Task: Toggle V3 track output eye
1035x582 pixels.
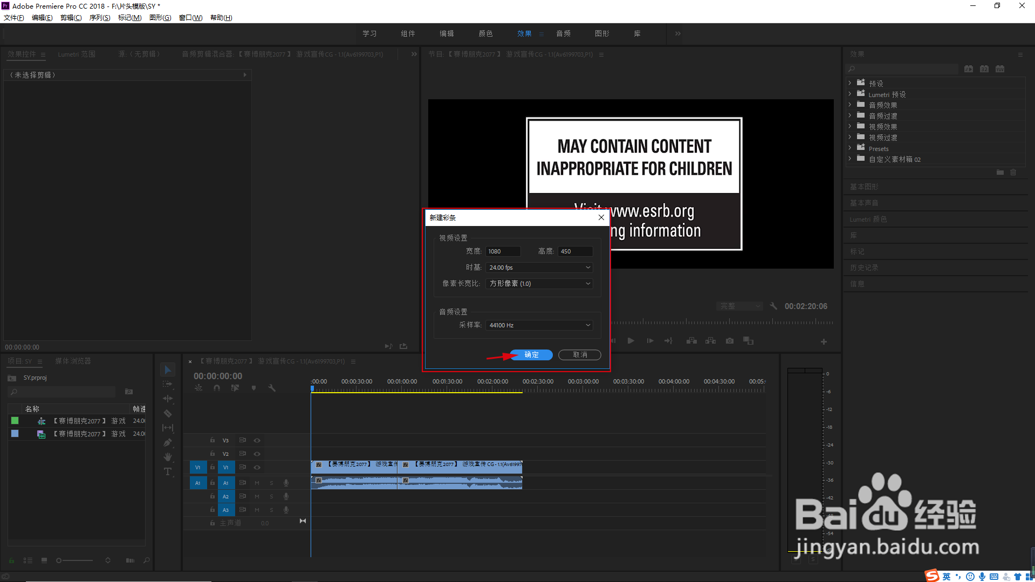Action: (257, 440)
